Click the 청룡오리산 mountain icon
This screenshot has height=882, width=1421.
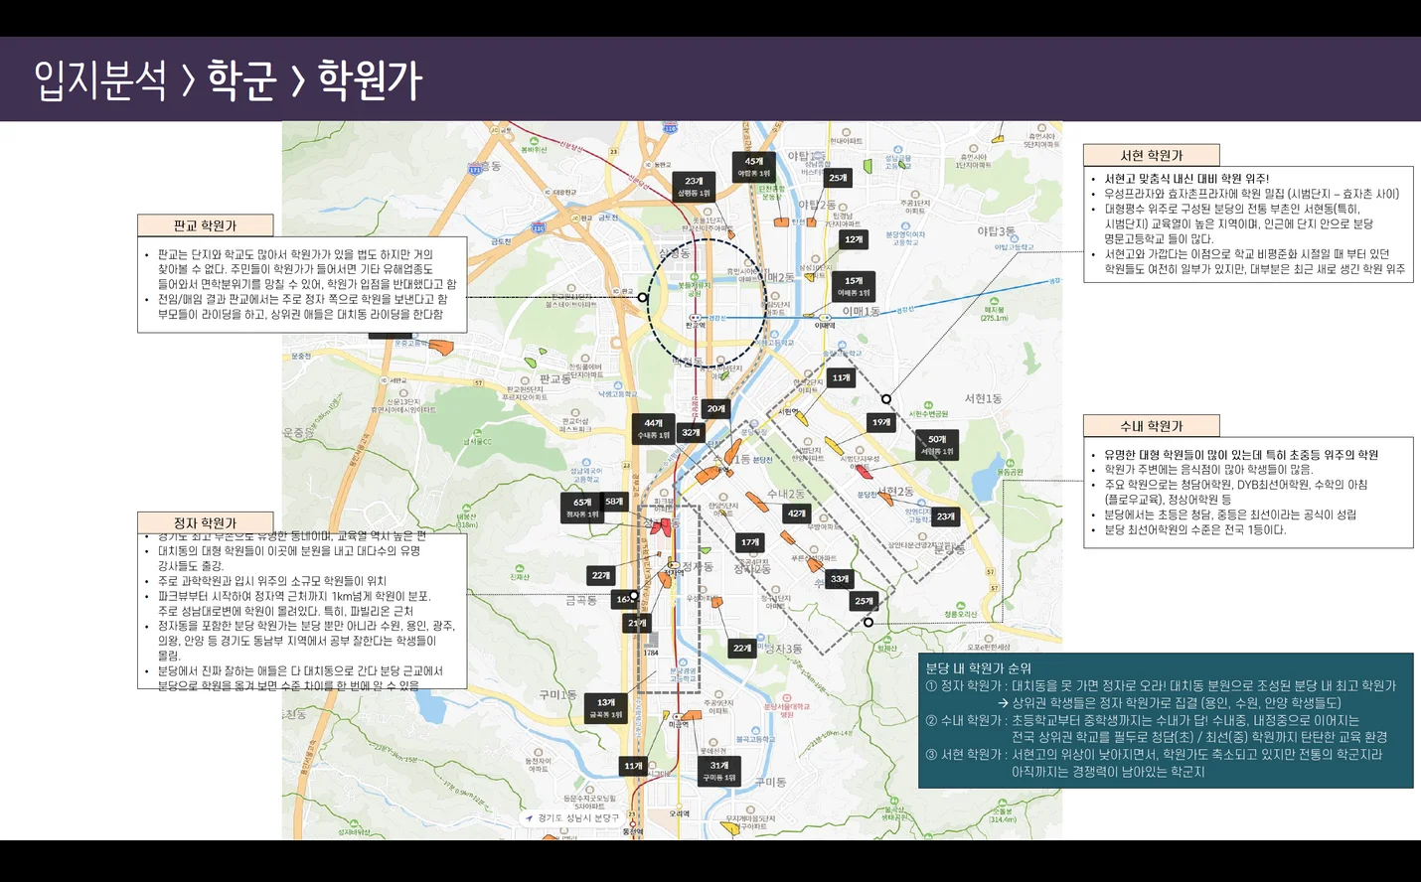click(960, 606)
